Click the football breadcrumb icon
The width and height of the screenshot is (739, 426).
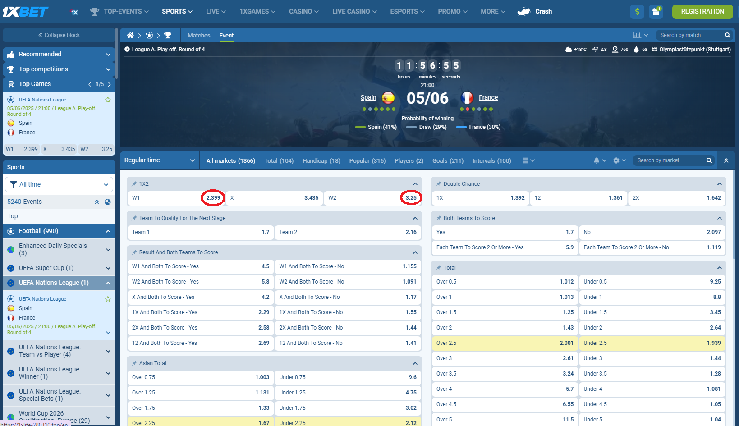(x=149, y=35)
